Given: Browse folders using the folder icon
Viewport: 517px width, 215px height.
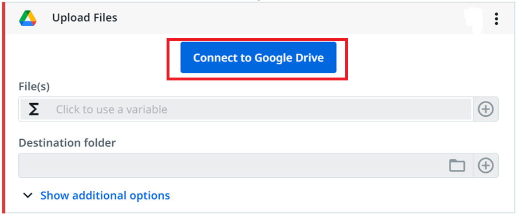Looking at the screenshot, I should [x=457, y=165].
